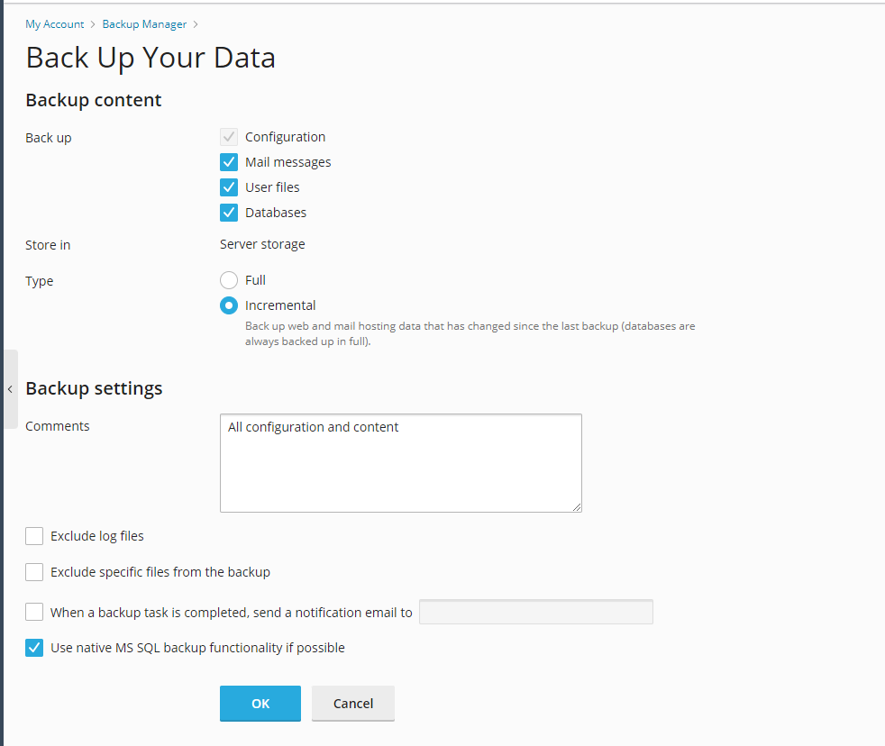Uncheck the Mail messages checkbox

tap(229, 162)
